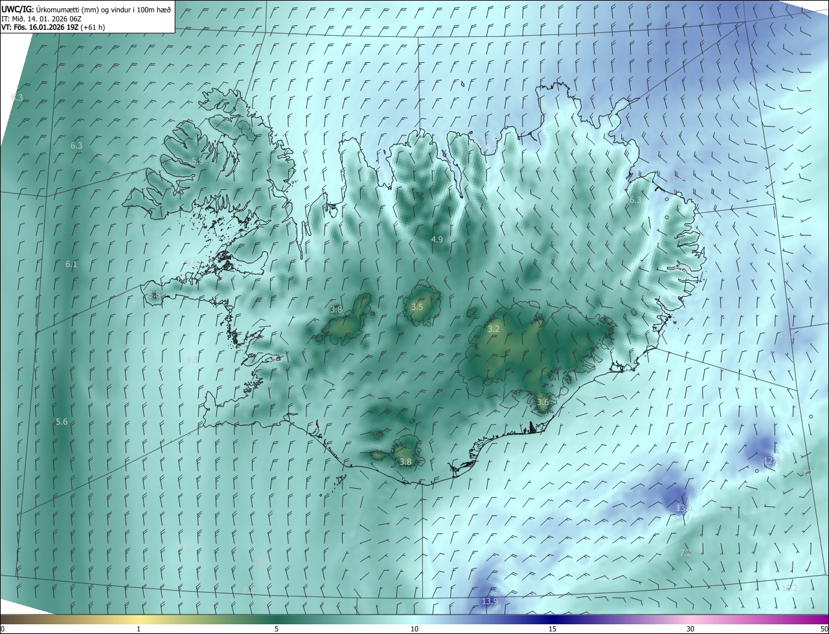
Task: Click the 13.0 value label
Action: (x=685, y=508)
